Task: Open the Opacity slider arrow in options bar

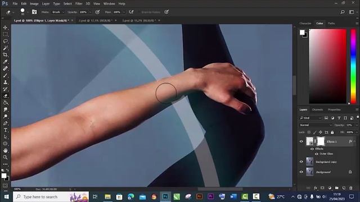Action: click(90, 12)
